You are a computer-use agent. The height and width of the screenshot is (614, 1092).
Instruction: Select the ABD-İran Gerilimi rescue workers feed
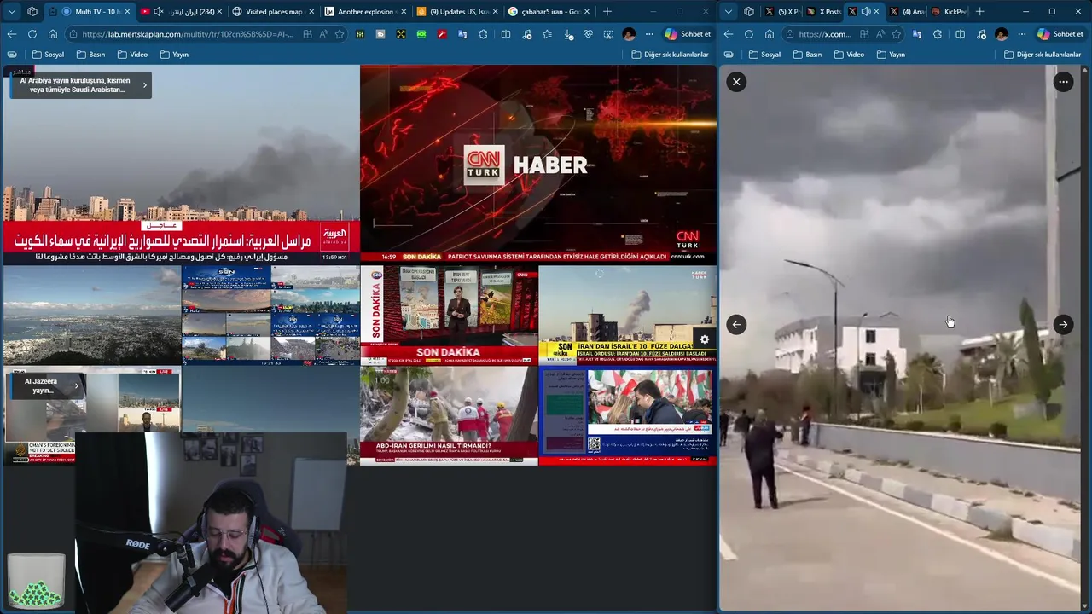click(x=449, y=416)
